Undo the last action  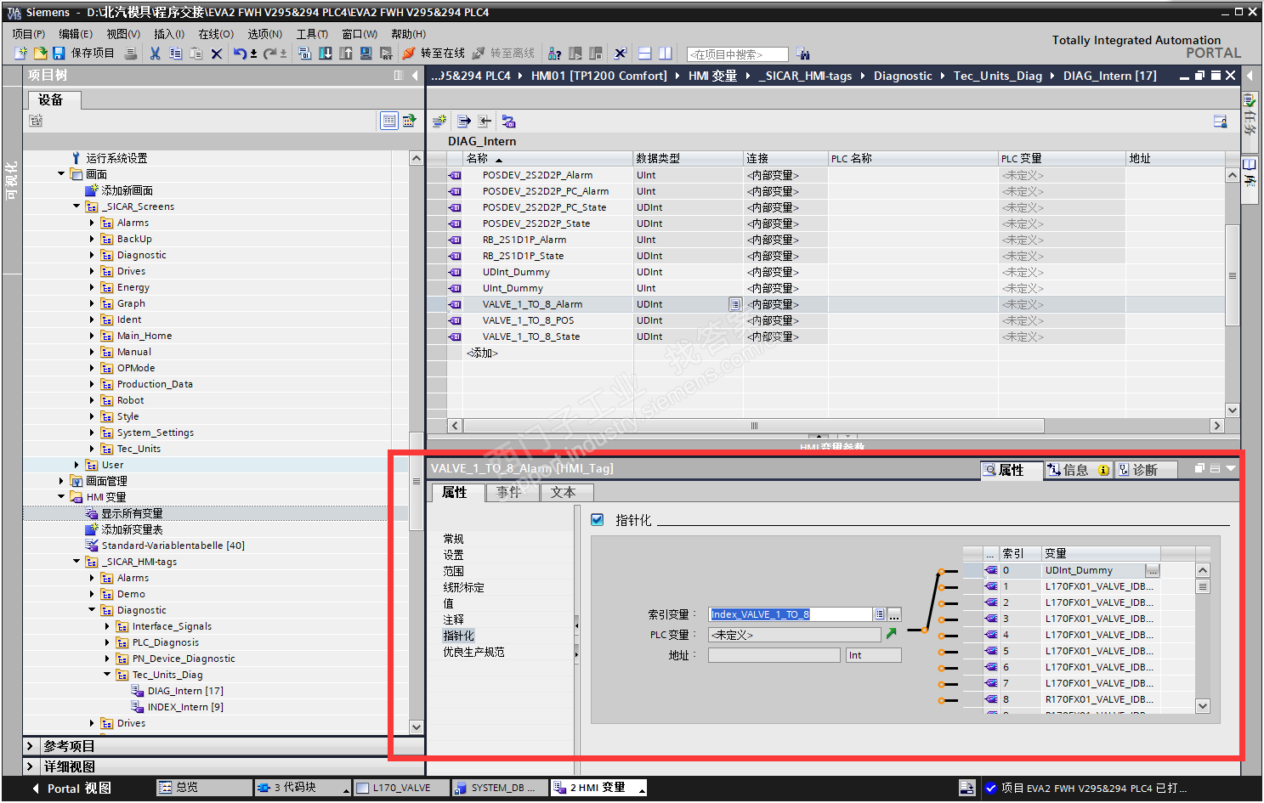click(240, 54)
